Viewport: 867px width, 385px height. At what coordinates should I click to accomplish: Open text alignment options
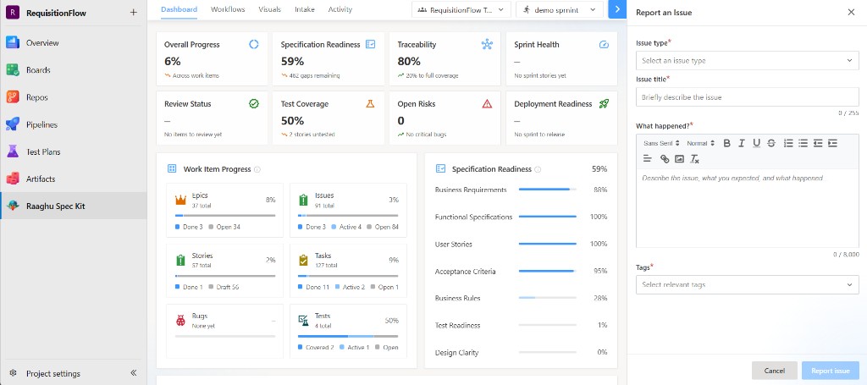coord(648,159)
